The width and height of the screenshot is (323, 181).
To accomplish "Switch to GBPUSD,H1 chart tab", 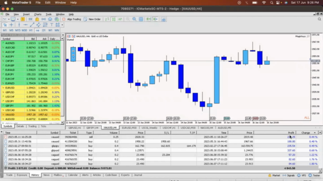I will point(75,128).
